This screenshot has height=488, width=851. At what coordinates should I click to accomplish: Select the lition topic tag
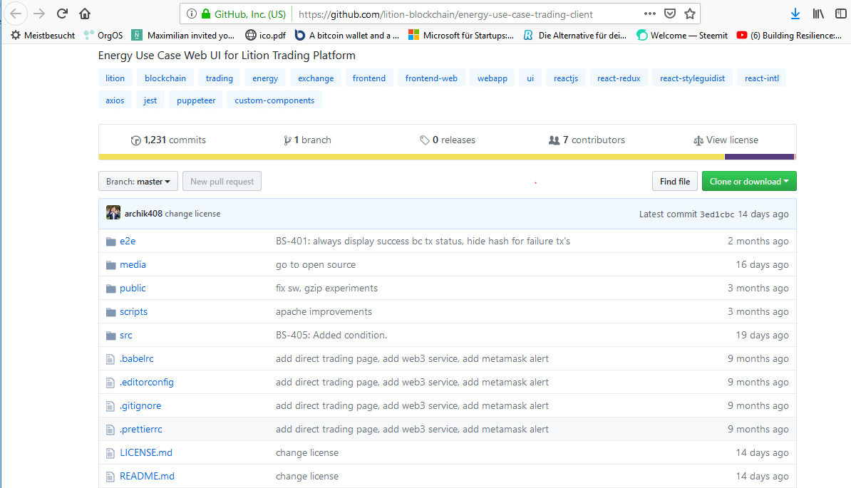click(x=115, y=78)
